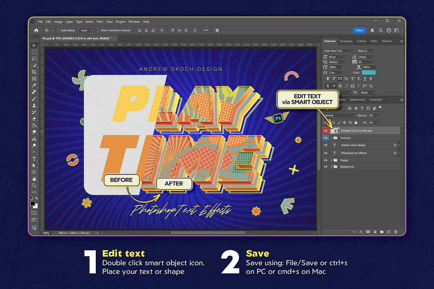Click the smart object layer thumbnail
Image resolution: width=434 pixels, height=289 pixels.
click(x=335, y=131)
